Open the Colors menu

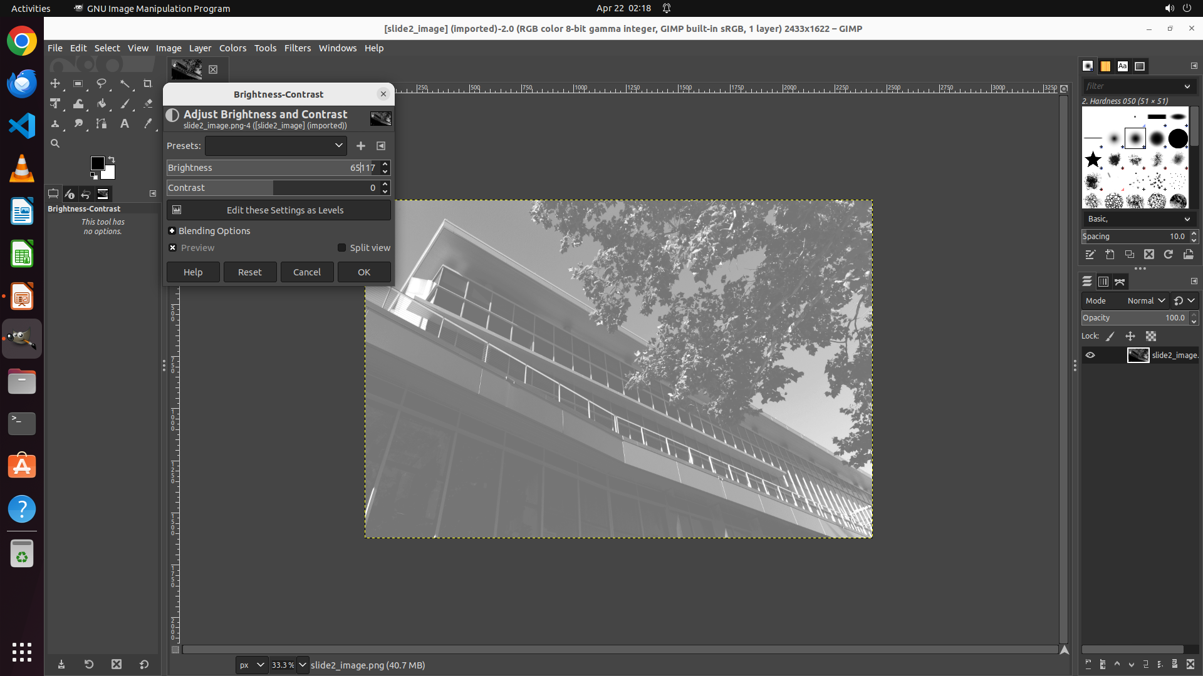232,48
